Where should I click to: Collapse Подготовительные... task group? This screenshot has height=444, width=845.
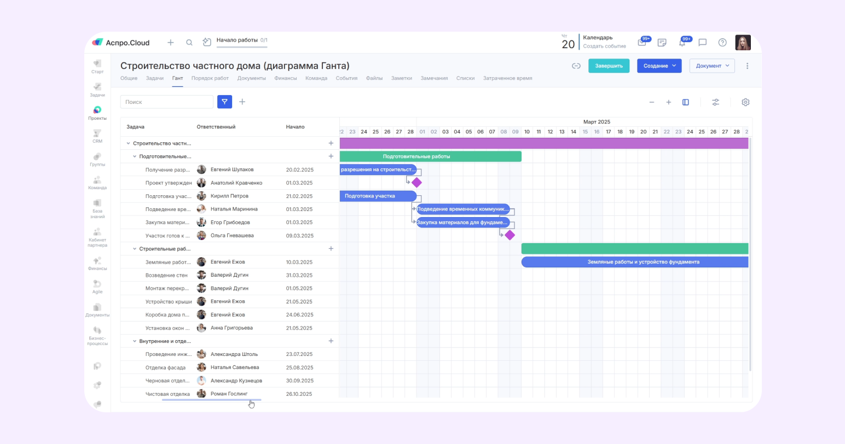click(x=135, y=156)
